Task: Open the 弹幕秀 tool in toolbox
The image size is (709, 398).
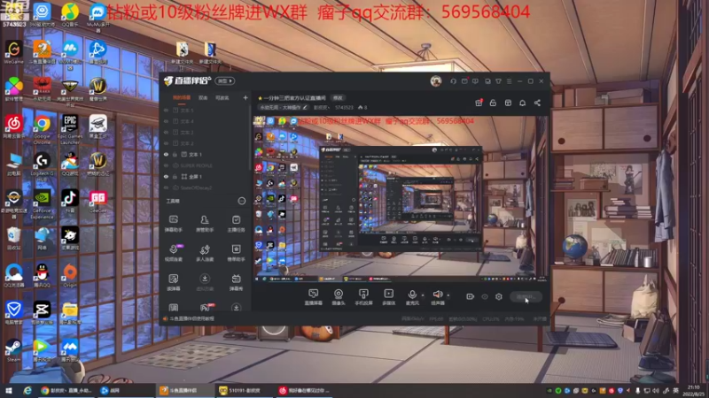Action: [x=236, y=282]
